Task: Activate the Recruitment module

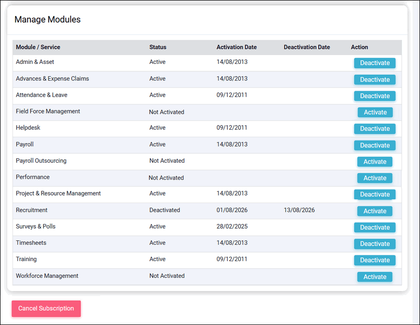Action: click(375, 211)
